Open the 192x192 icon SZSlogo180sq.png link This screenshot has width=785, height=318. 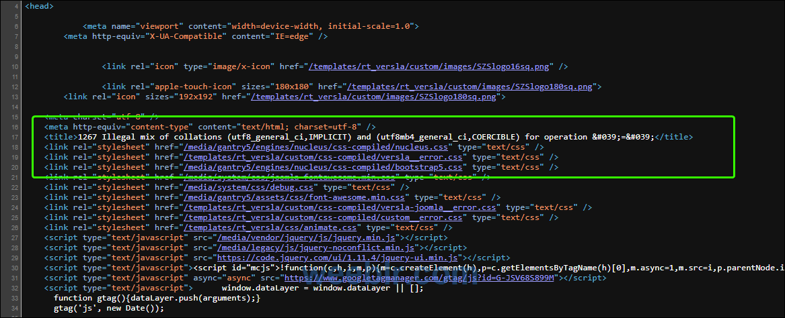point(374,97)
